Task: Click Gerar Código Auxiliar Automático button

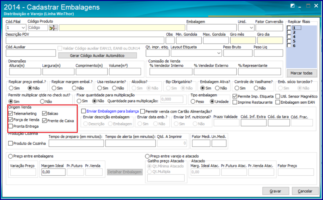Action: (97, 56)
